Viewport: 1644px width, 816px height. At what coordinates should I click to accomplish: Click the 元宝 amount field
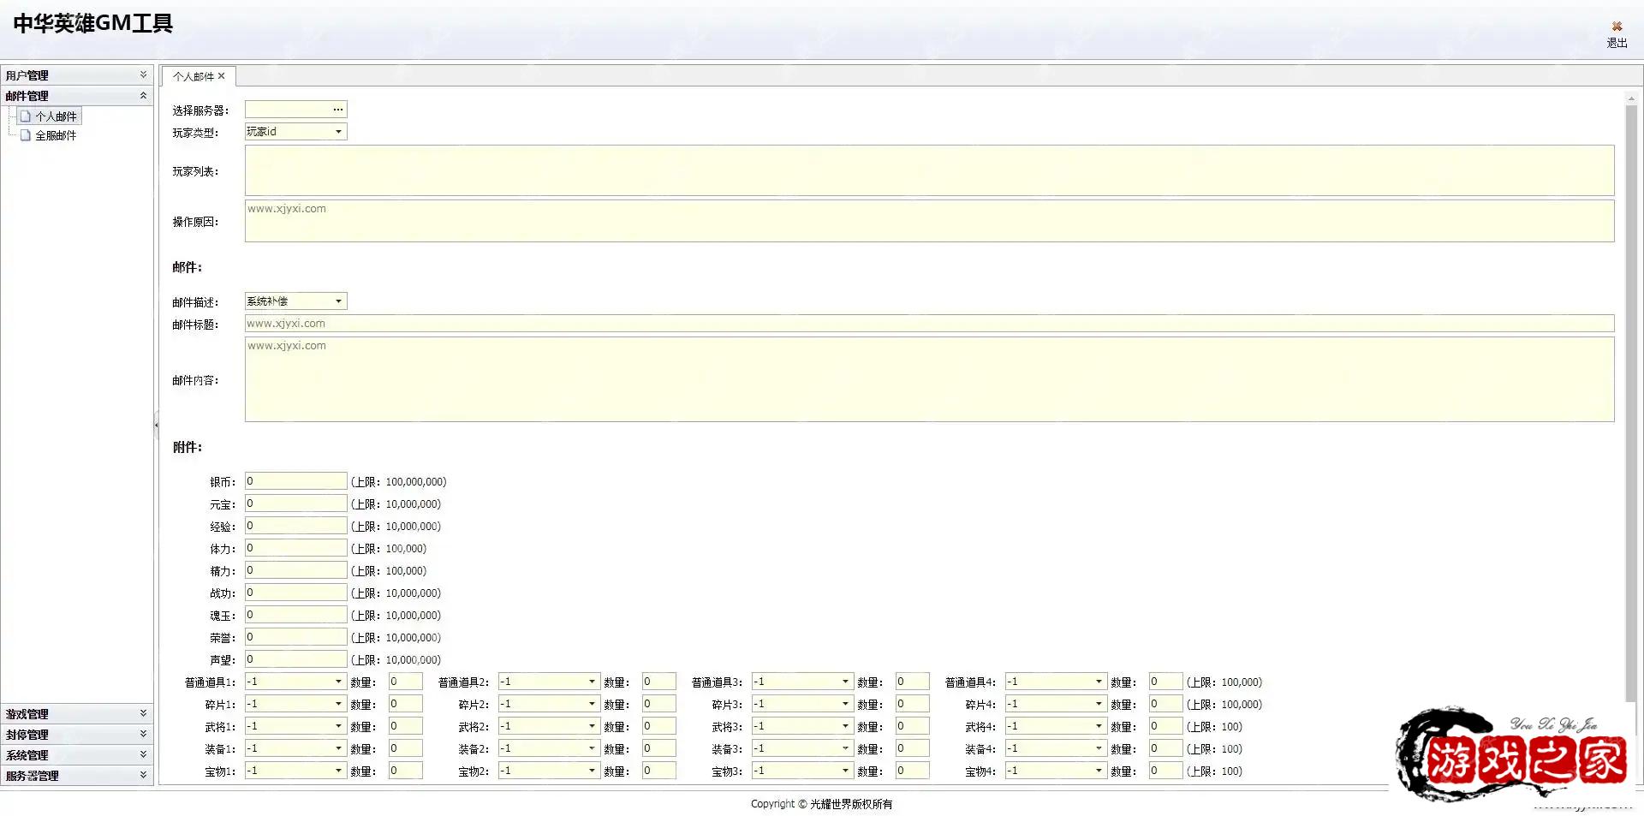(295, 503)
